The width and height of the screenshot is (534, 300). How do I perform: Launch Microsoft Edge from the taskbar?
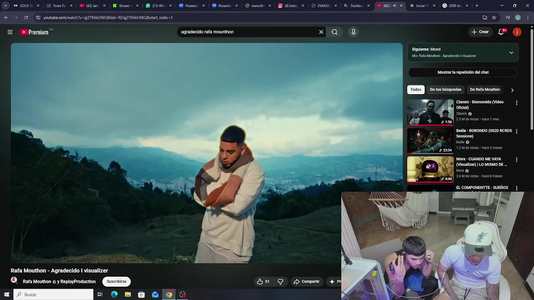coord(114,295)
